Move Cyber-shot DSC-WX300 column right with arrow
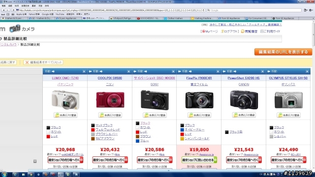 146,71
